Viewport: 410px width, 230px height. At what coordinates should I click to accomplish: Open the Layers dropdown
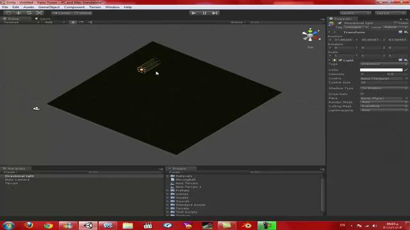(x=355, y=13)
